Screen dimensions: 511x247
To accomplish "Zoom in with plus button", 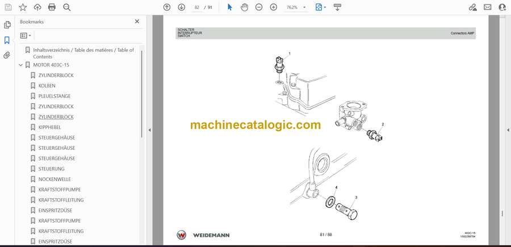I will [x=274, y=7].
